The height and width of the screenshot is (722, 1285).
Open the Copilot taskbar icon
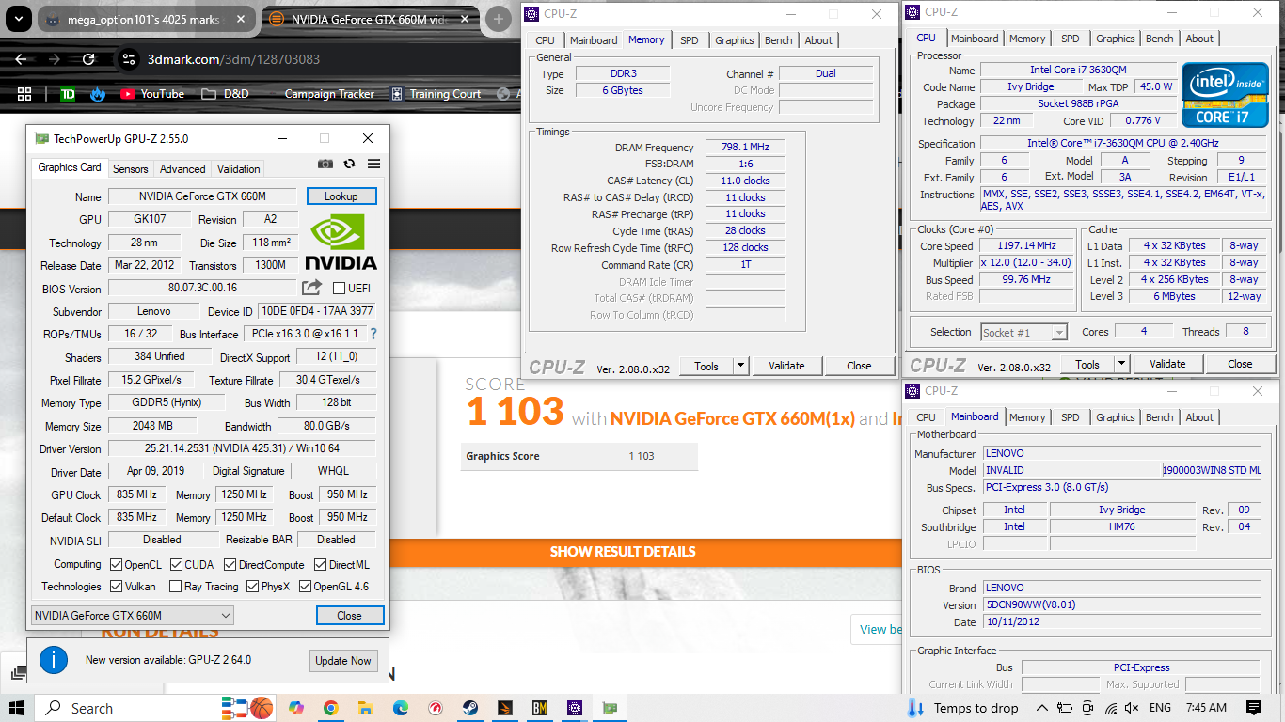(x=296, y=708)
